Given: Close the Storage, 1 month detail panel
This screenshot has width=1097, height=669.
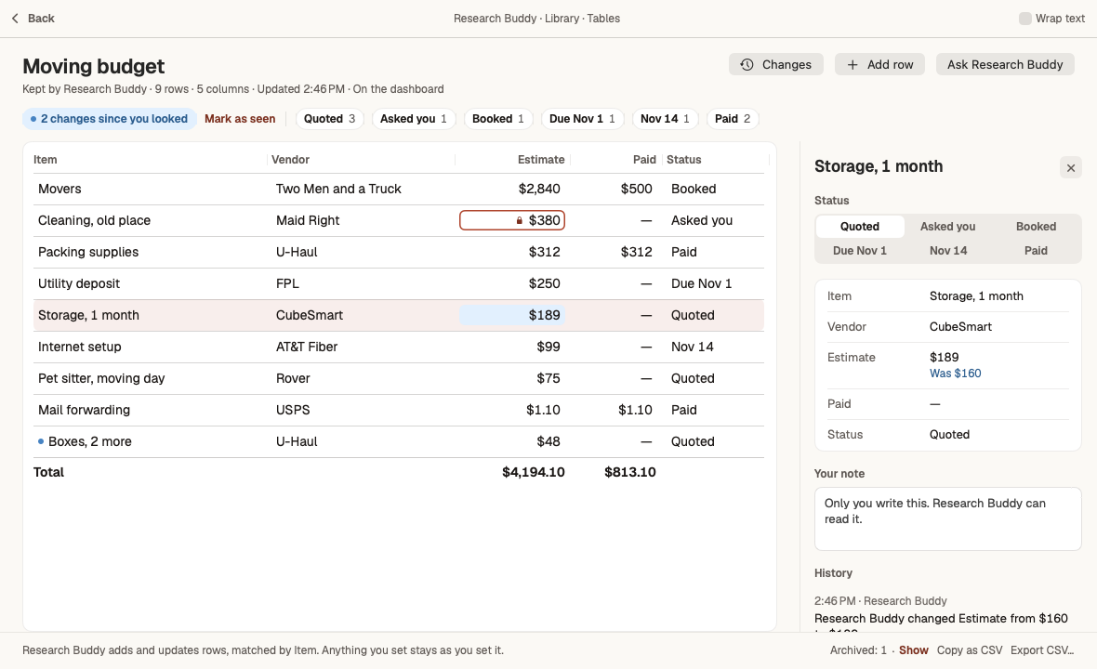Looking at the screenshot, I should point(1070,168).
